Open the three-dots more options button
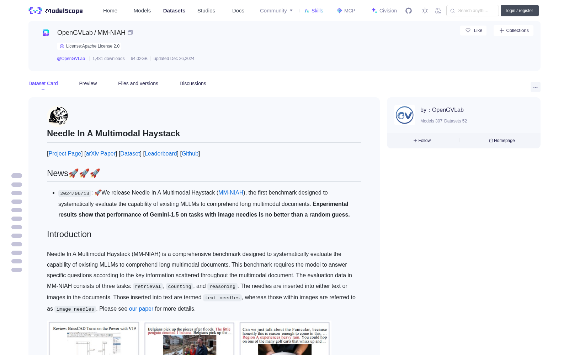 pyautogui.click(x=536, y=87)
